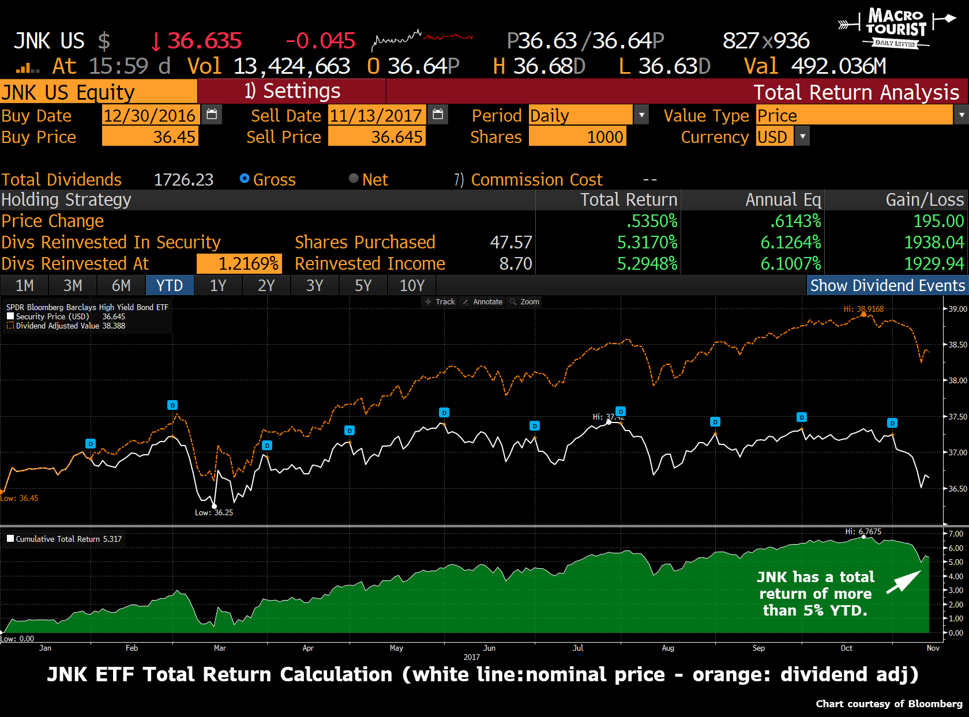
Task: Switch to the 3M time range
Action: click(x=73, y=285)
